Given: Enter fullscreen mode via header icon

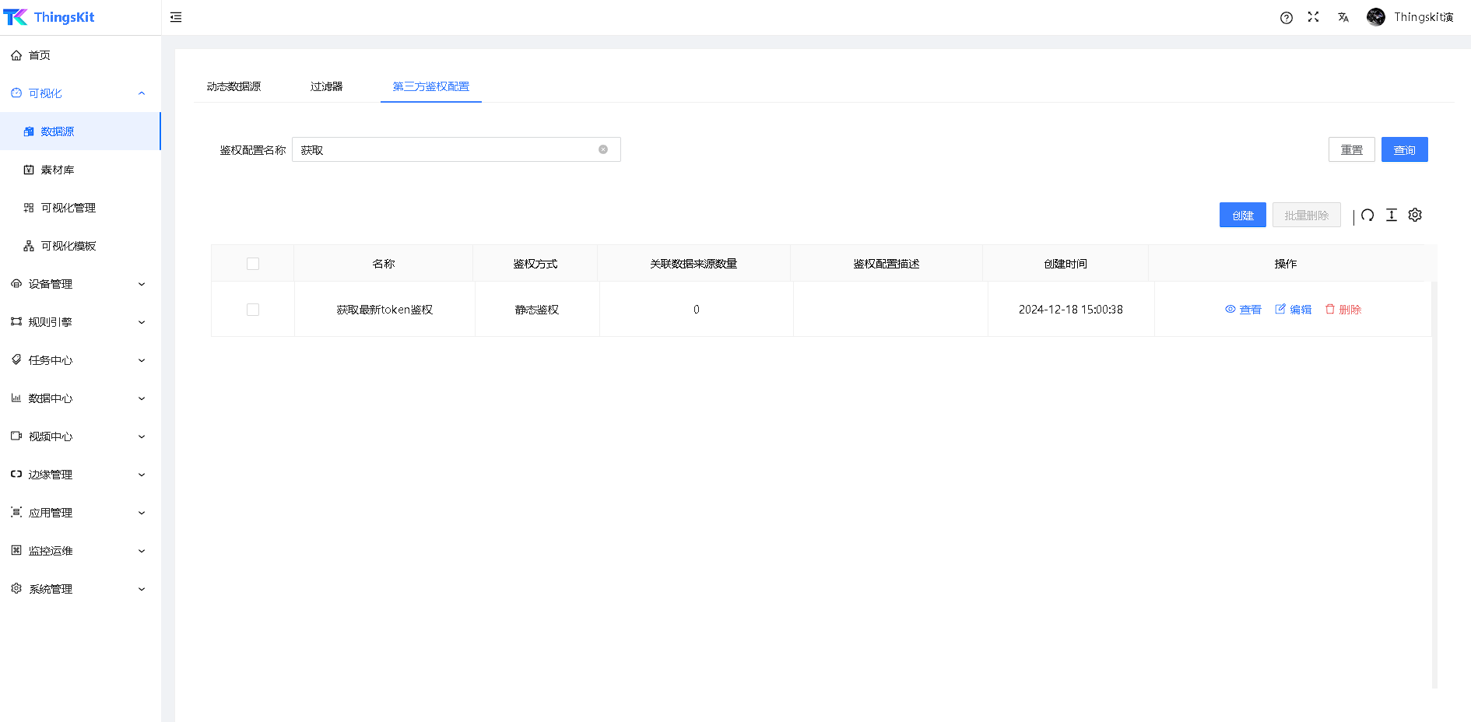Looking at the screenshot, I should pyautogui.click(x=1314, y=17).
